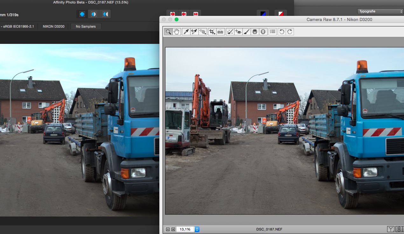This screenshot has width=404, height=234.
Task: Select the White Balance eyedropper tool
Action: 186,31
